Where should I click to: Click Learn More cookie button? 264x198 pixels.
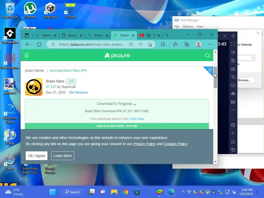coord(63,156)
